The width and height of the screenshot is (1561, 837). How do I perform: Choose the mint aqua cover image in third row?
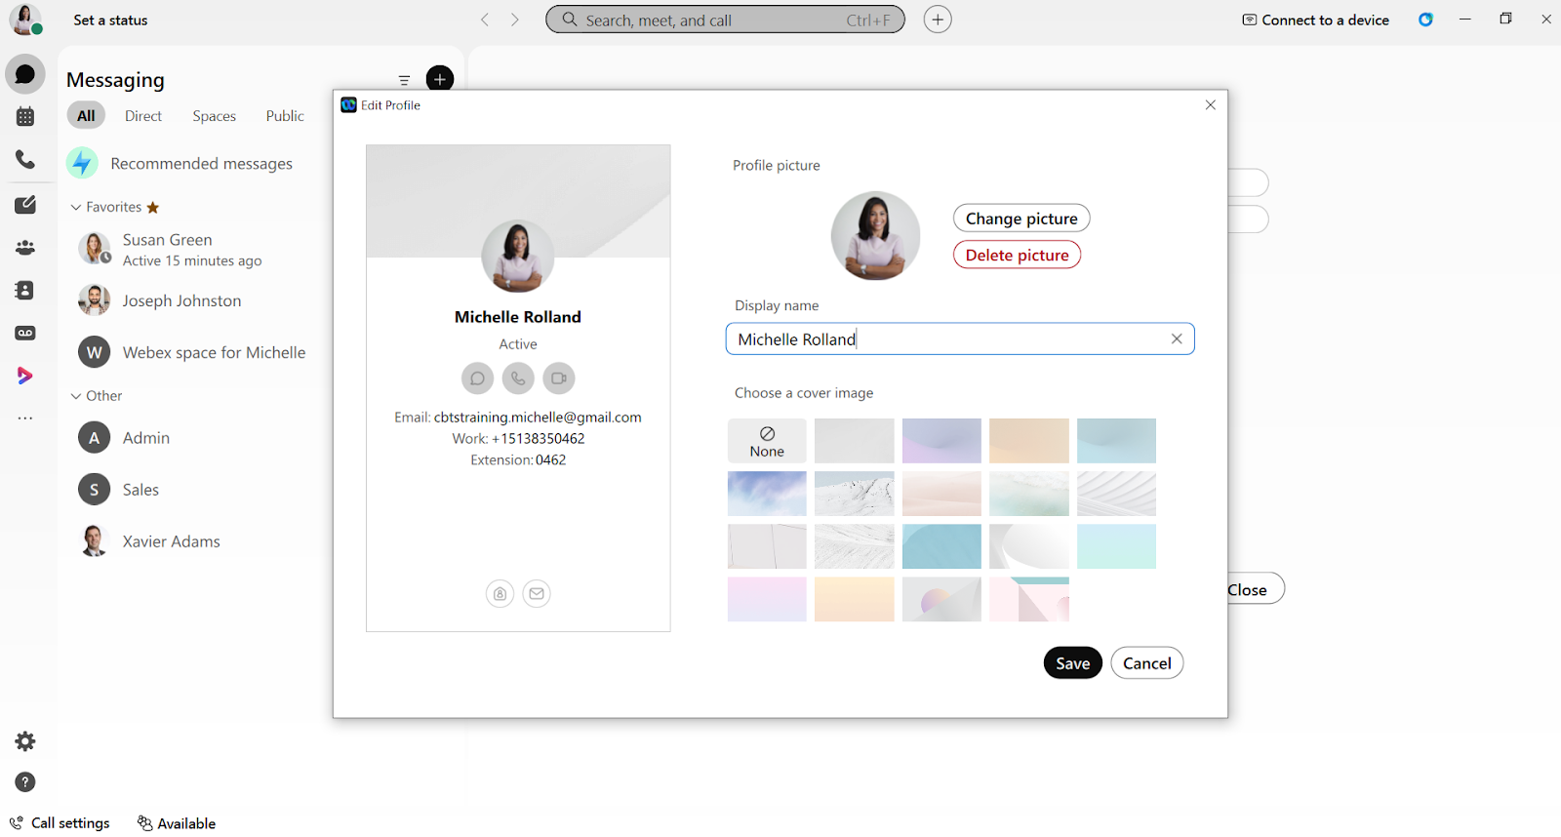(1116, 546)
